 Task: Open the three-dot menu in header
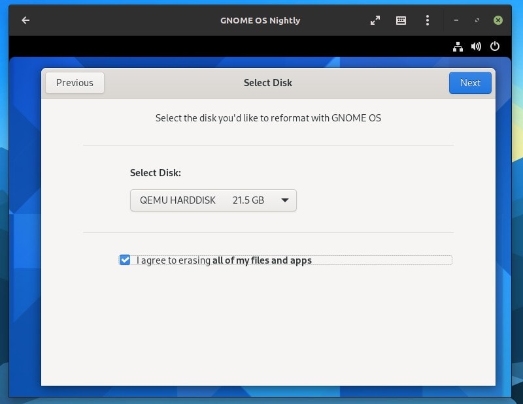[428, 20]
